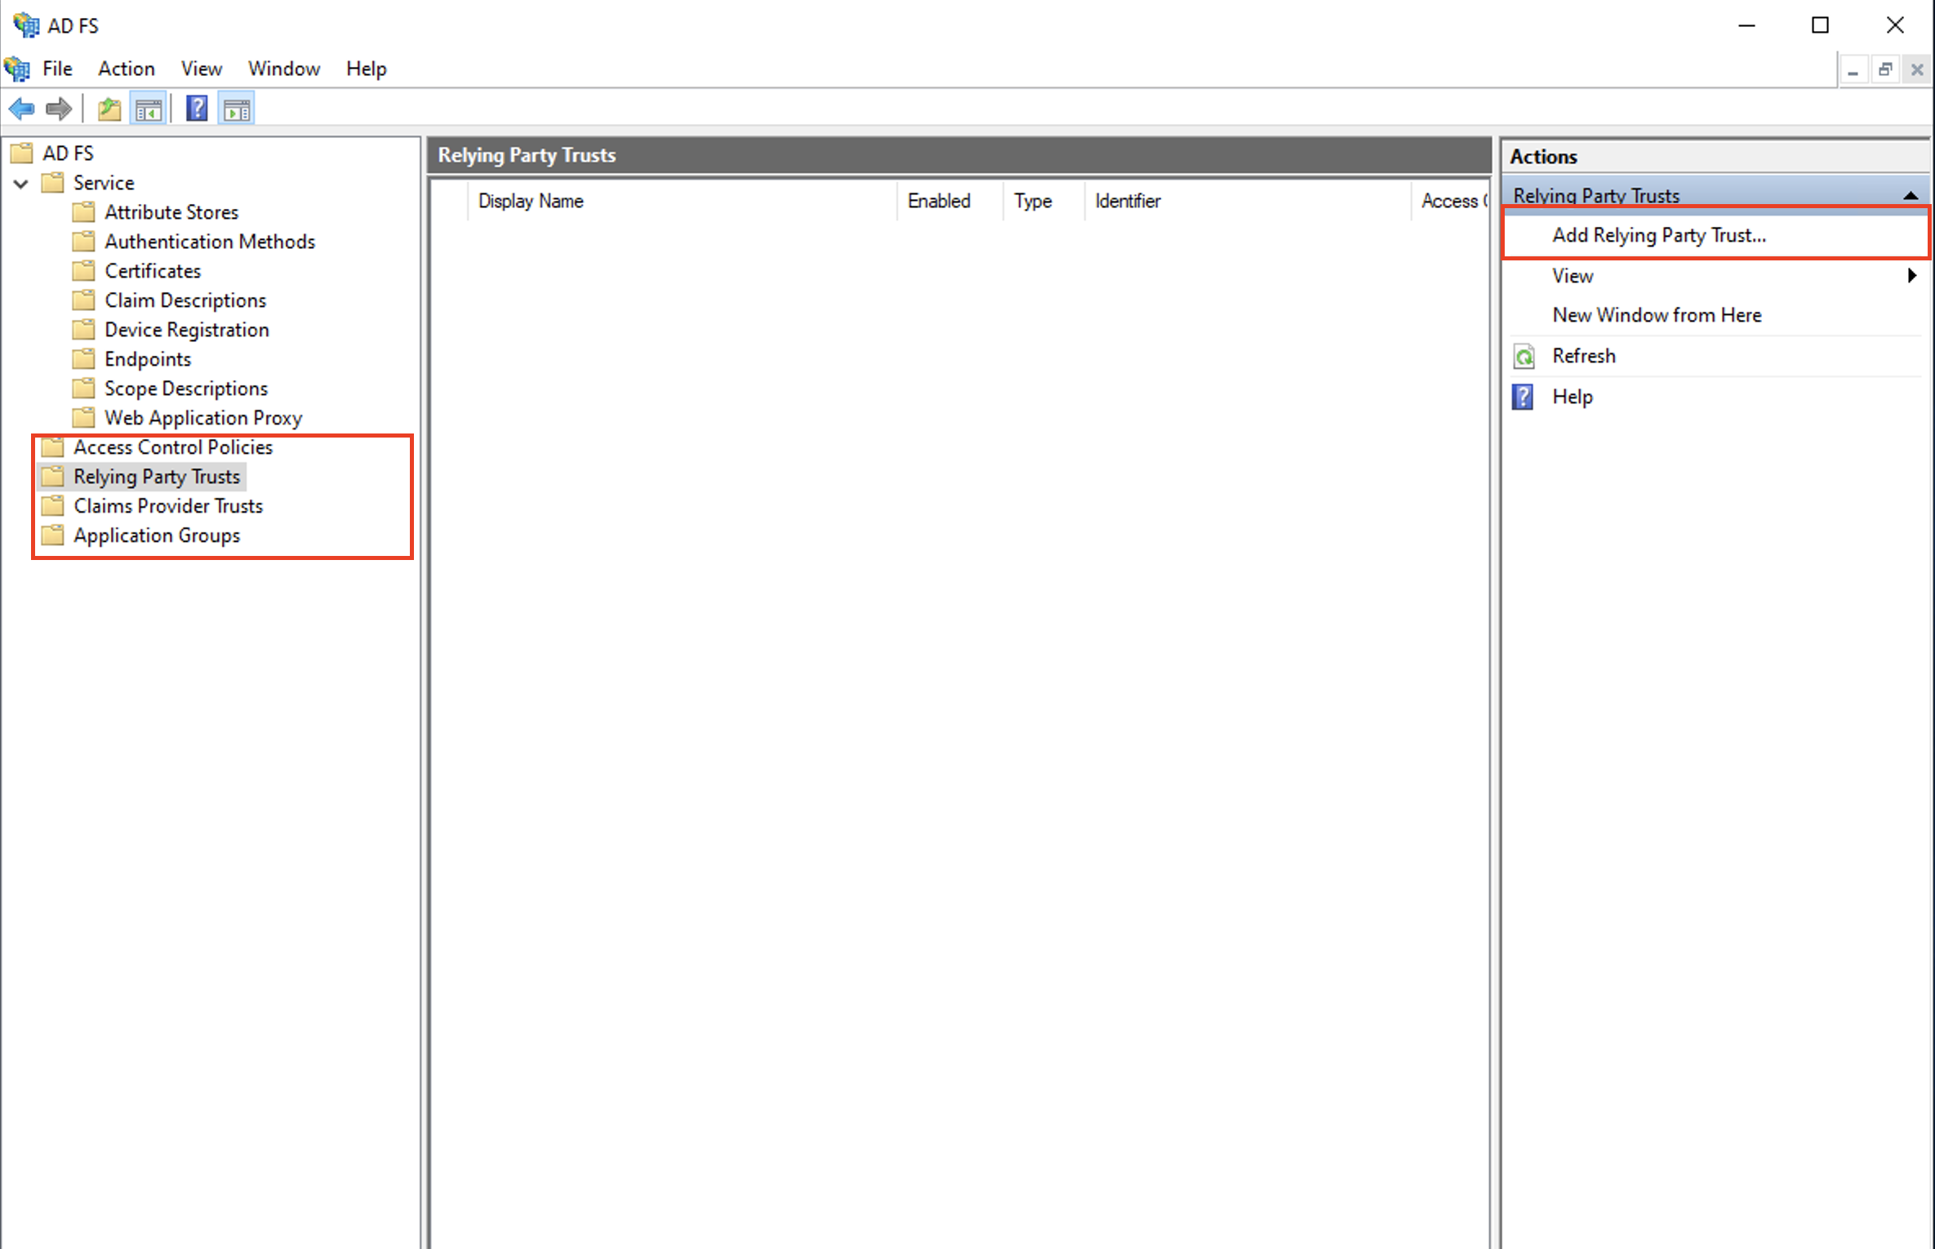Click the Endpoints folder icon

point(83,358)
